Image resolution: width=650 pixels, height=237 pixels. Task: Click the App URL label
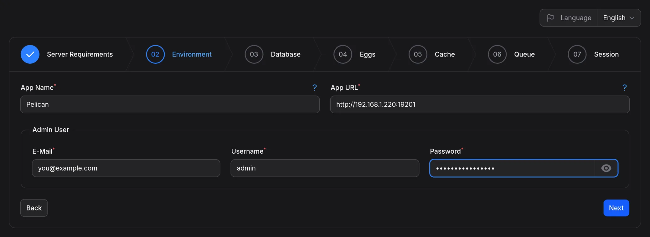344,88
